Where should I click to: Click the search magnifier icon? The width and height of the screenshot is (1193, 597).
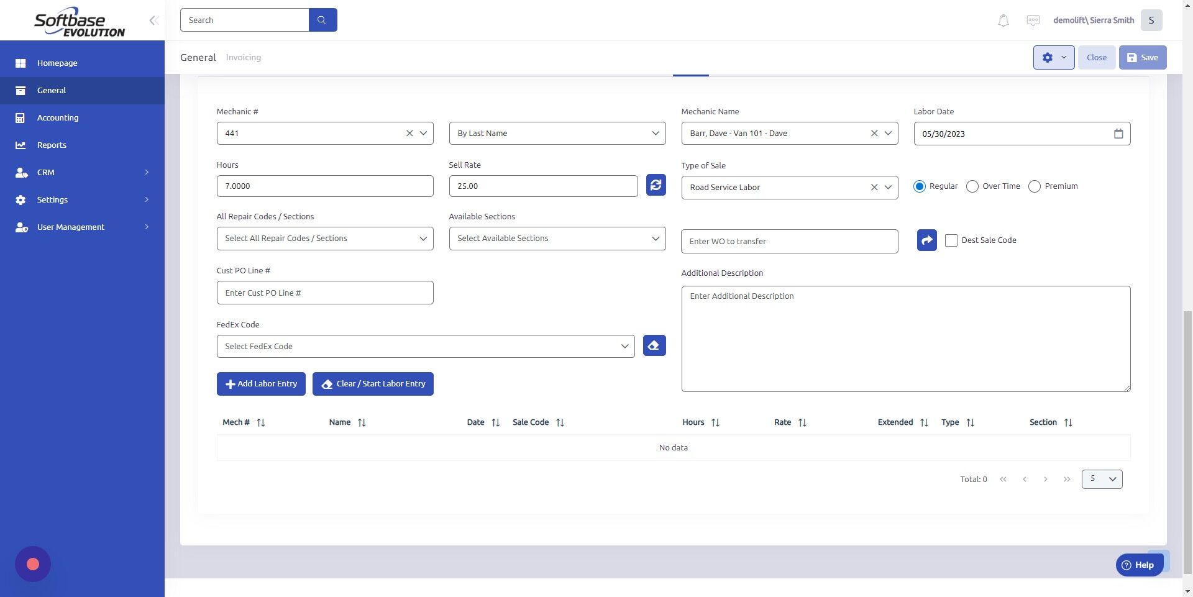pyautogui.click(x=322, y=19)
